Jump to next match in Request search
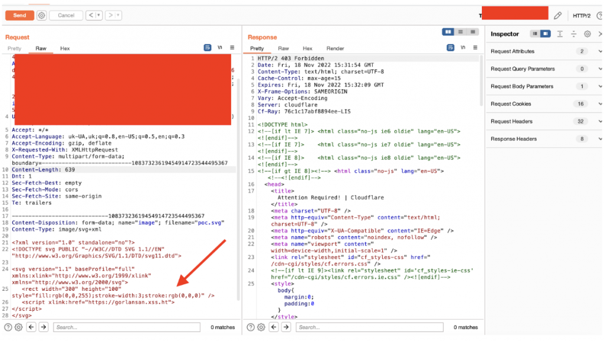604x342 pixels. tap(44, 327)
